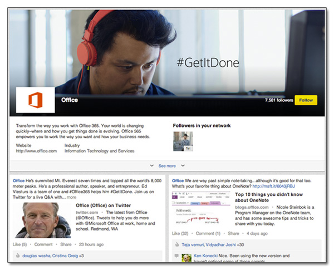Image resolution: width=334 pixels, height=270 pixels.
Task: Comment on the Everest Twitter post
Action: click(x=43, y=244)
